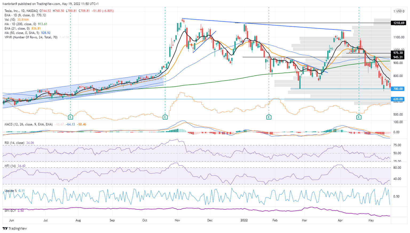The image size is (410, 233).
Task: Click the Vol (10) indicator legend
Action: coord(17,20)
